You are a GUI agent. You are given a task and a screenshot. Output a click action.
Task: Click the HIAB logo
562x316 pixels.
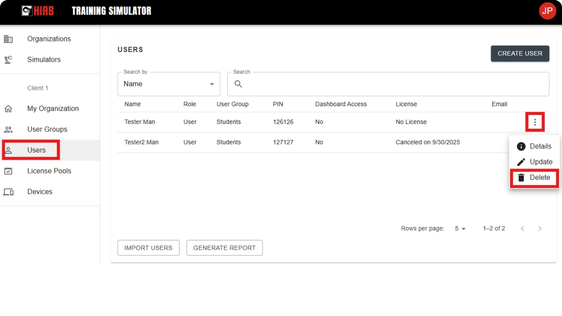(x=38, y=11)
